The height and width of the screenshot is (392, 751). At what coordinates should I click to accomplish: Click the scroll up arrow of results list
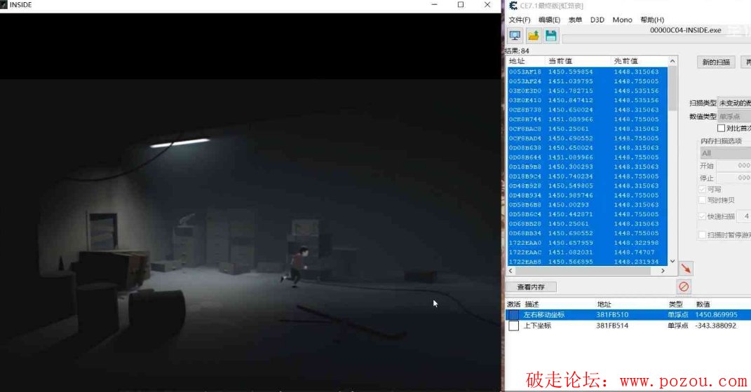click(x=672, y=61)
